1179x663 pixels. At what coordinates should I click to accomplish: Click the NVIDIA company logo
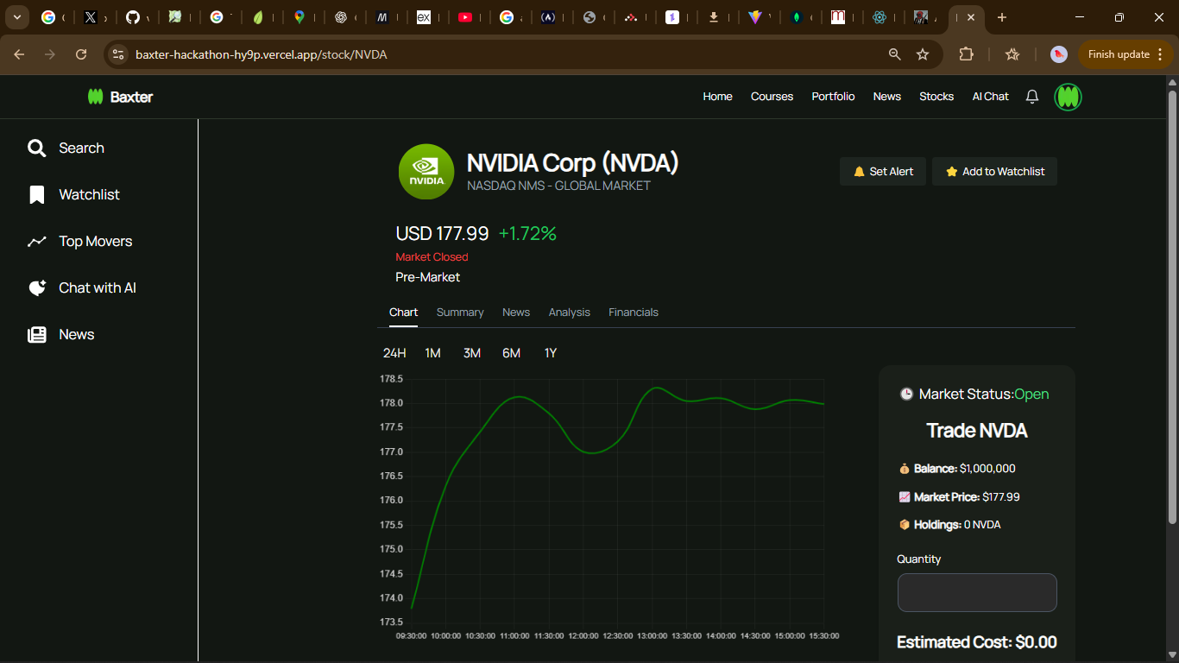pos(426,172)
